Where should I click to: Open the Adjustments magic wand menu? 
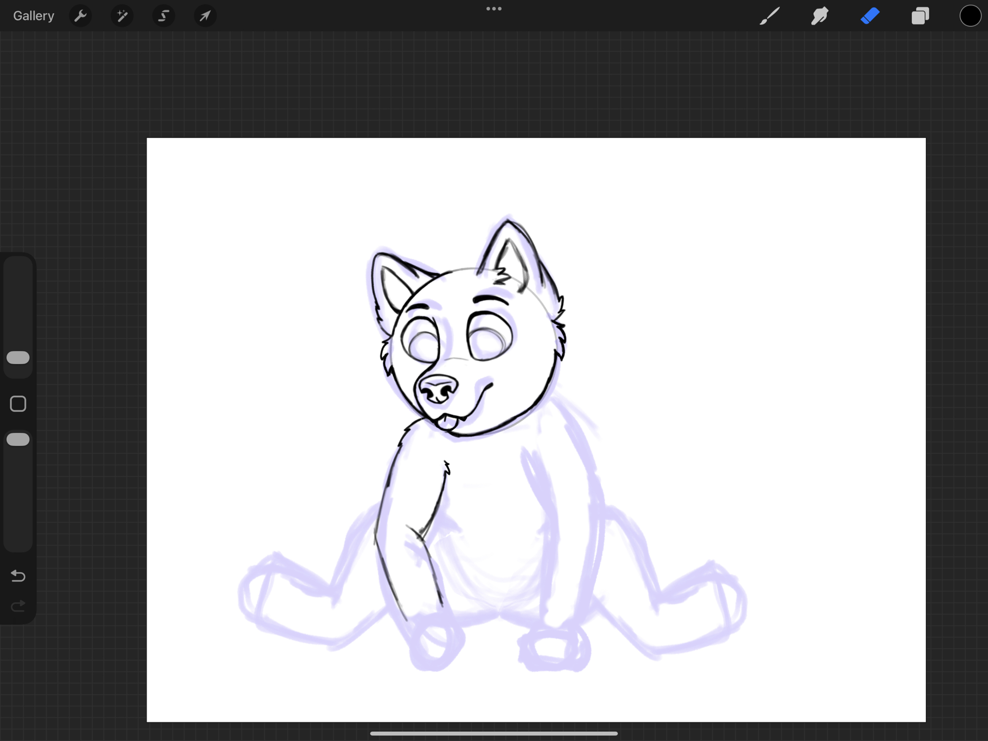tap(122, 16)
